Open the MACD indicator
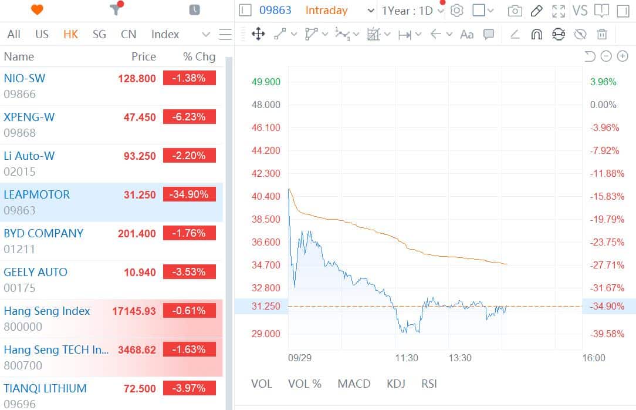The image size is (636, 410). [x=354, y=384]
